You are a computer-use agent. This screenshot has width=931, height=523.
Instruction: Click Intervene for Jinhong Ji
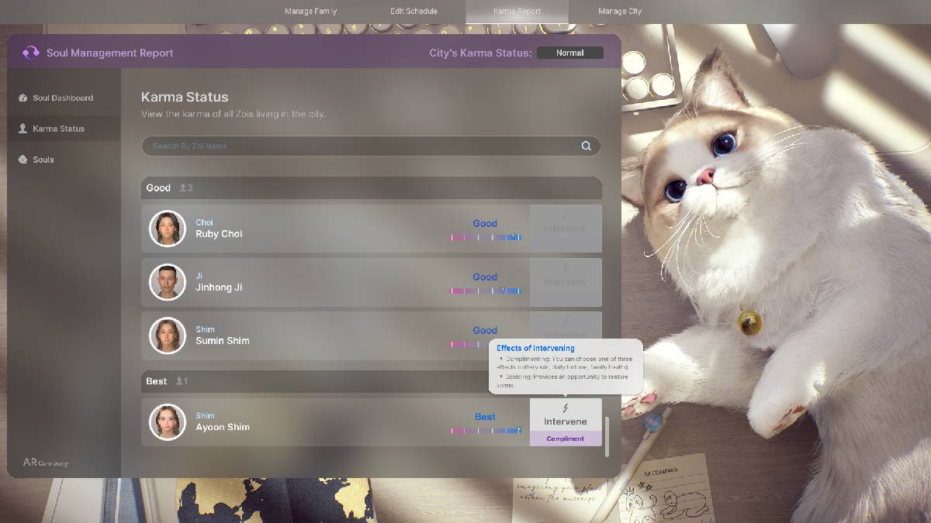point(566,282)
